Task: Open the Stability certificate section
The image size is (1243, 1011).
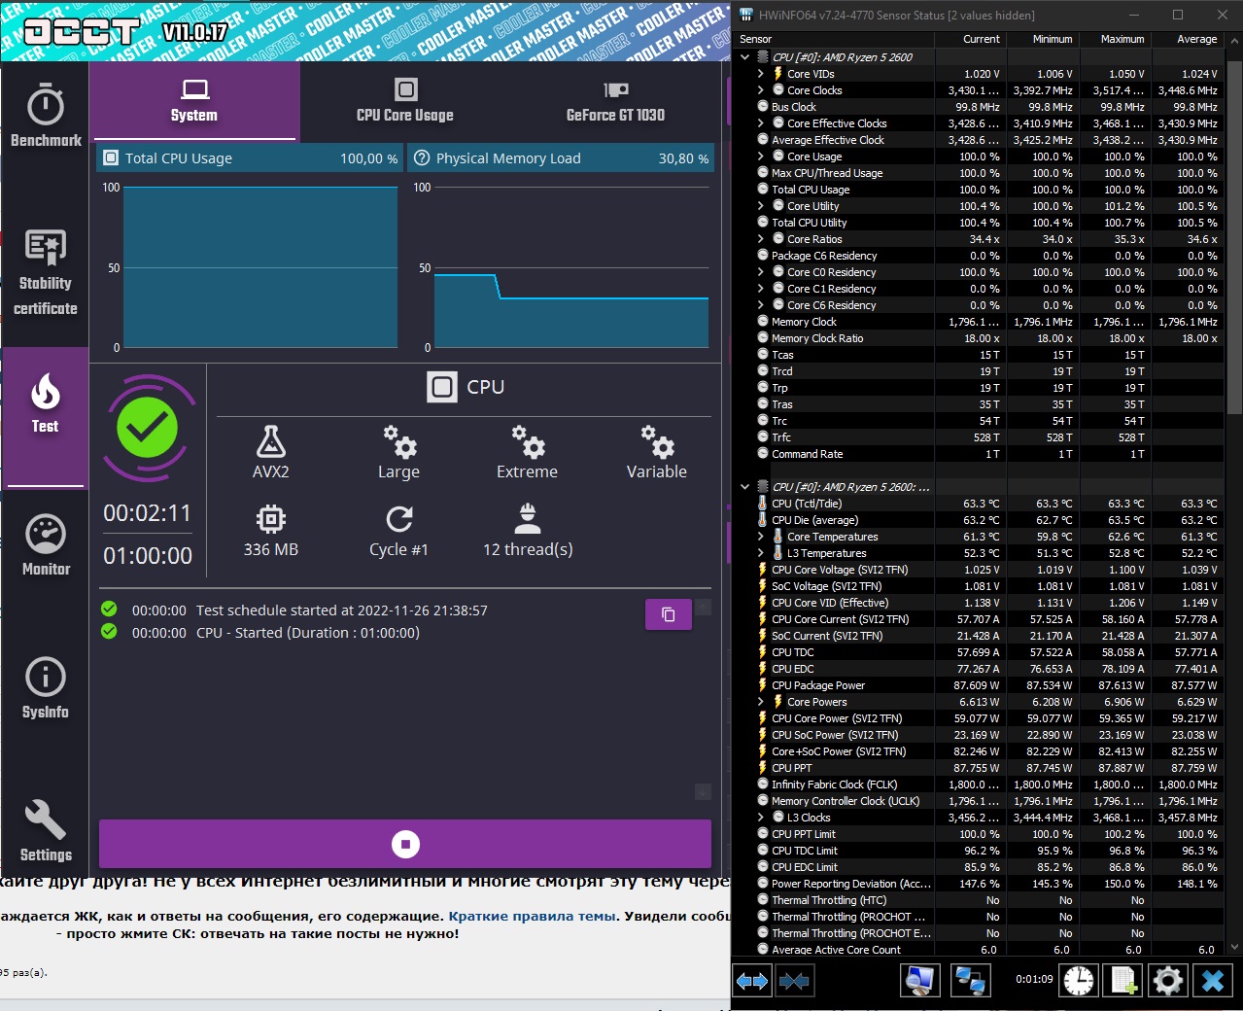Action: (46, 274)
